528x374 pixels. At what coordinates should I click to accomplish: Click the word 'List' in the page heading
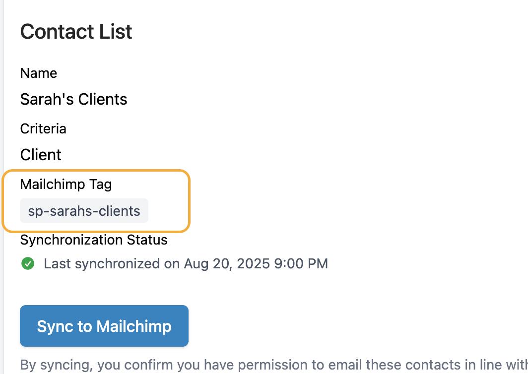(x=116, y=32)
